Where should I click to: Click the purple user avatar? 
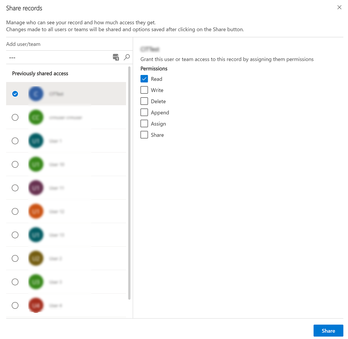pyautogui.click(x=36, y=188)
